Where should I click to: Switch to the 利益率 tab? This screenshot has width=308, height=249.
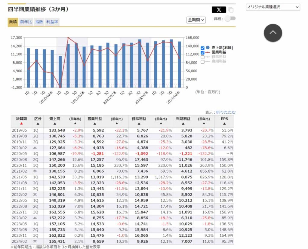[x=52, y=22]
